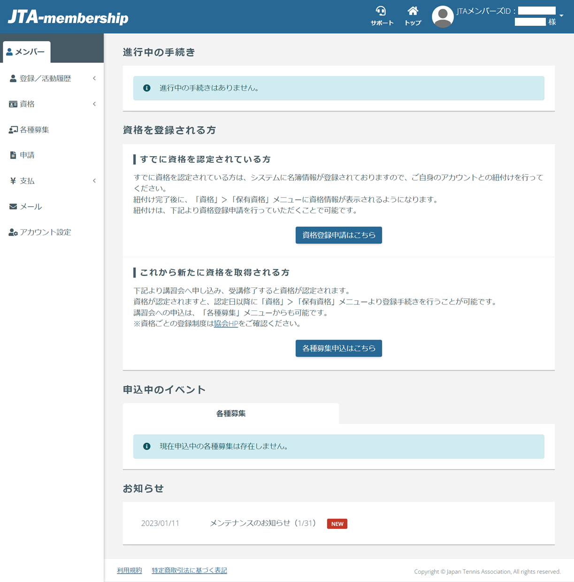Select the 支払 sidebar menu
574x582 pixels.
pos(27,181)
